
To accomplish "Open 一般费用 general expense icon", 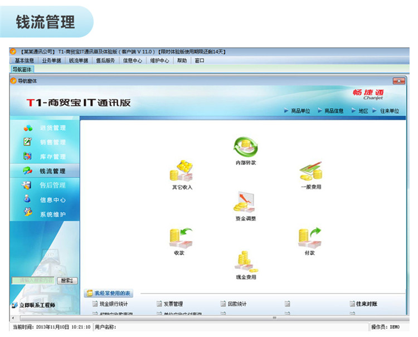I will (x=311, y=172).
